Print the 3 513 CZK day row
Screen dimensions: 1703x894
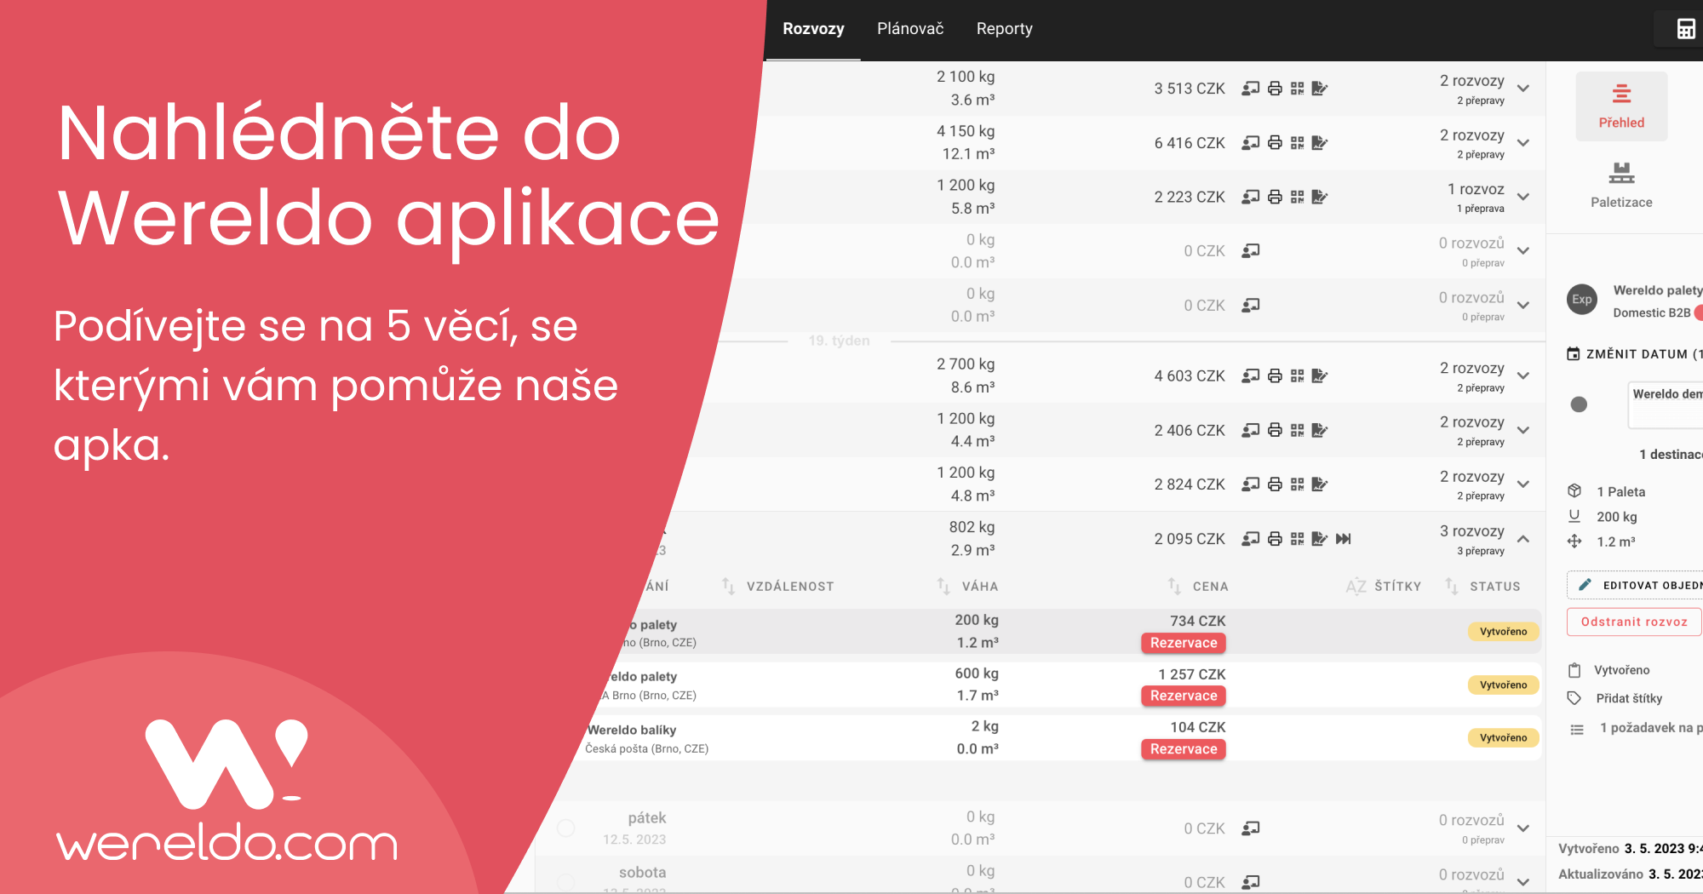point(1275,89)
